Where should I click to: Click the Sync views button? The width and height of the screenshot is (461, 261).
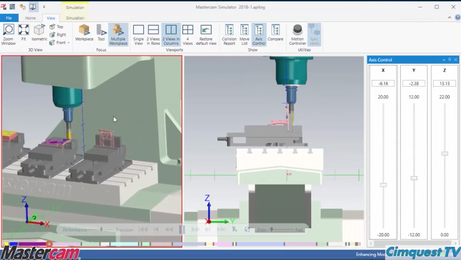click(314, 35)
